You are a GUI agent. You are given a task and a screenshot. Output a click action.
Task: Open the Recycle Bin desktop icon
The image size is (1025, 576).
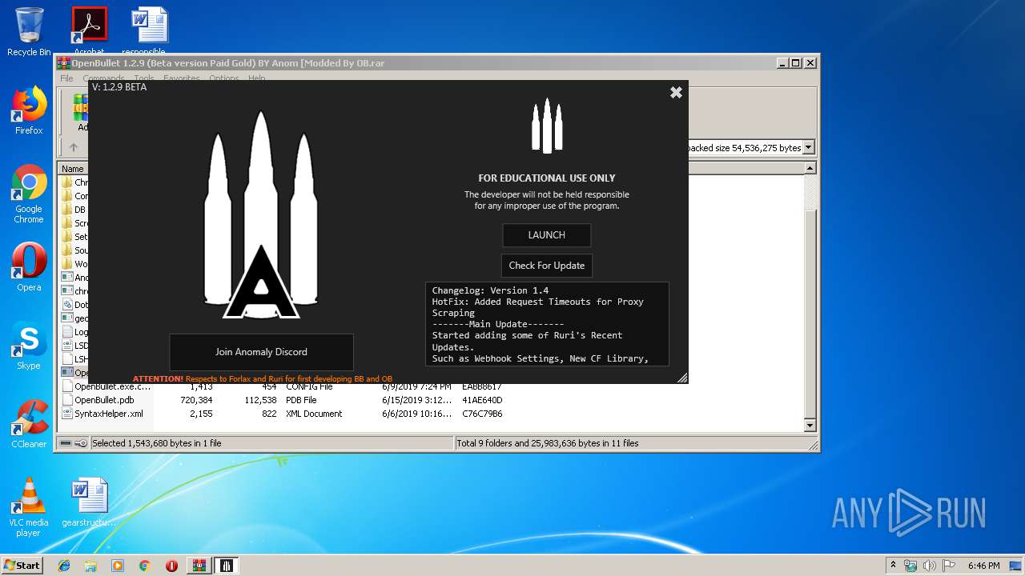point(29,32)
